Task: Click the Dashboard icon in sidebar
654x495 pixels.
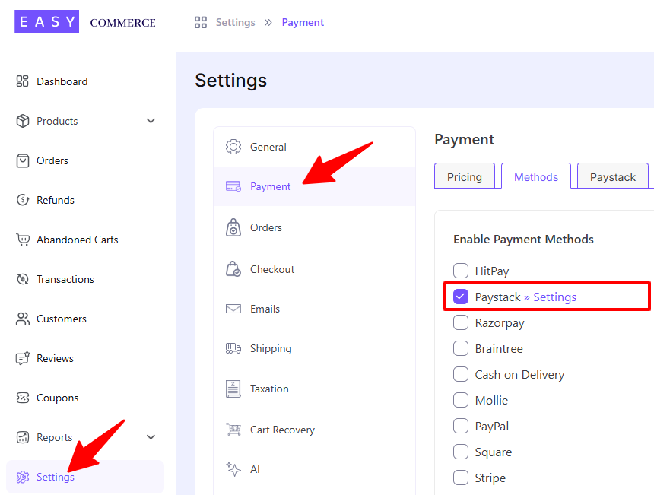Action: [23, 81]
